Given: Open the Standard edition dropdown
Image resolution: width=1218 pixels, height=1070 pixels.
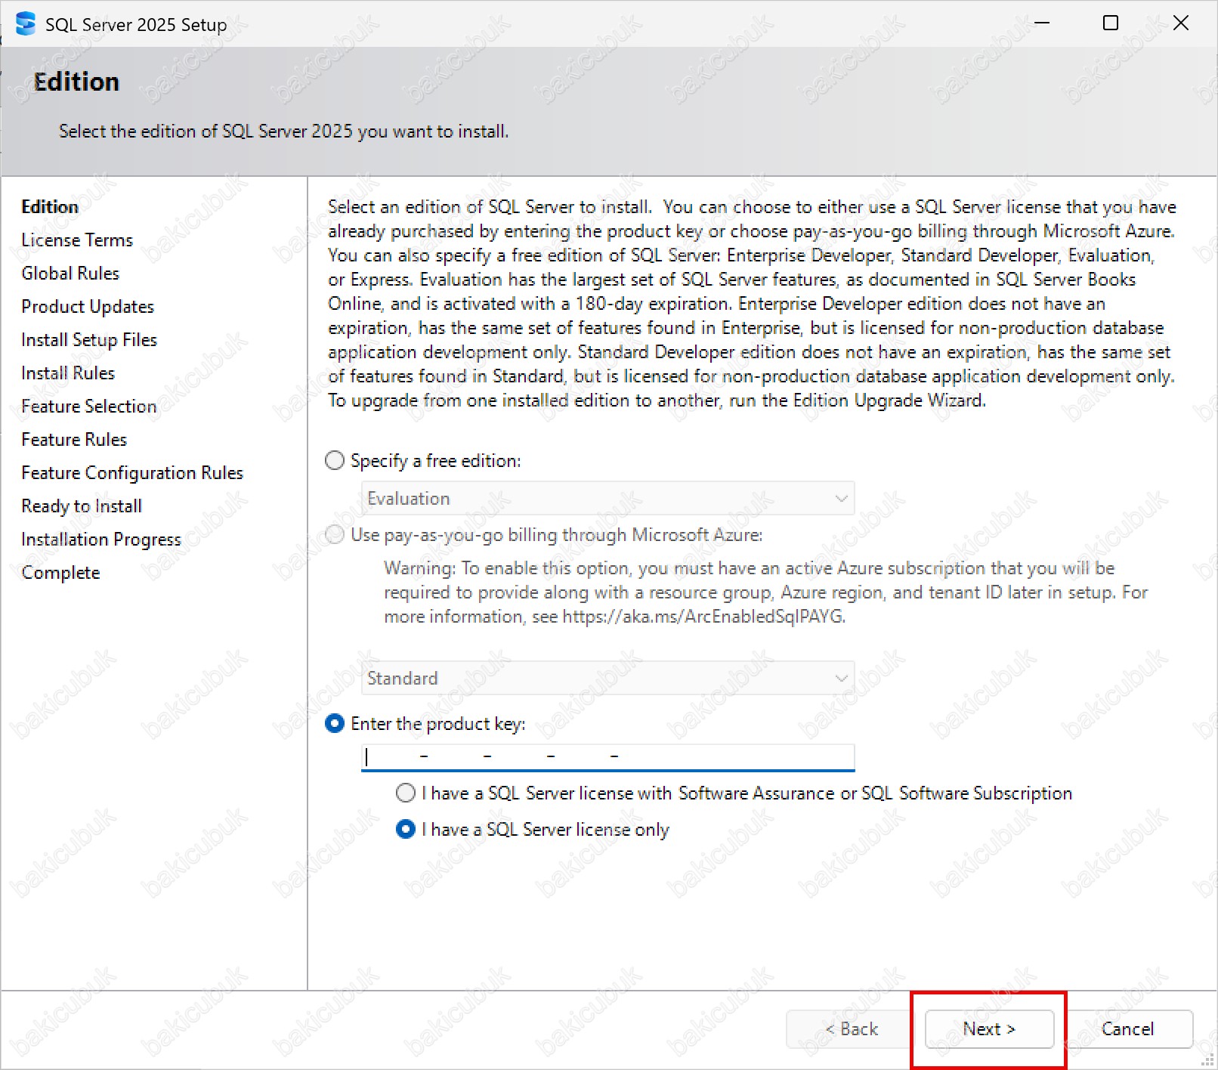Looking at the screenshot, I should click(x=607, y=679).
